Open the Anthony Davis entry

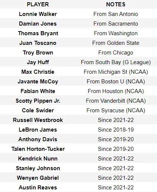tap(38, 139)
